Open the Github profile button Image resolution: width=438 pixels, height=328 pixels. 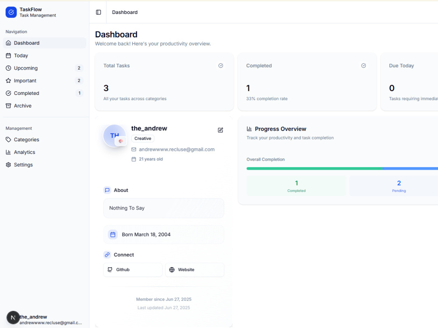click(x=133, y=270)
